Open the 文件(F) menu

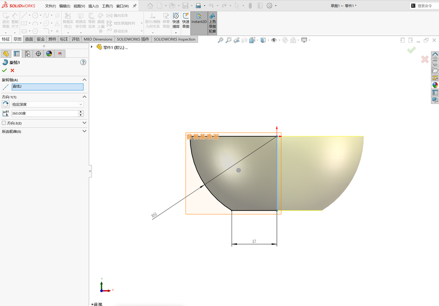51,6
